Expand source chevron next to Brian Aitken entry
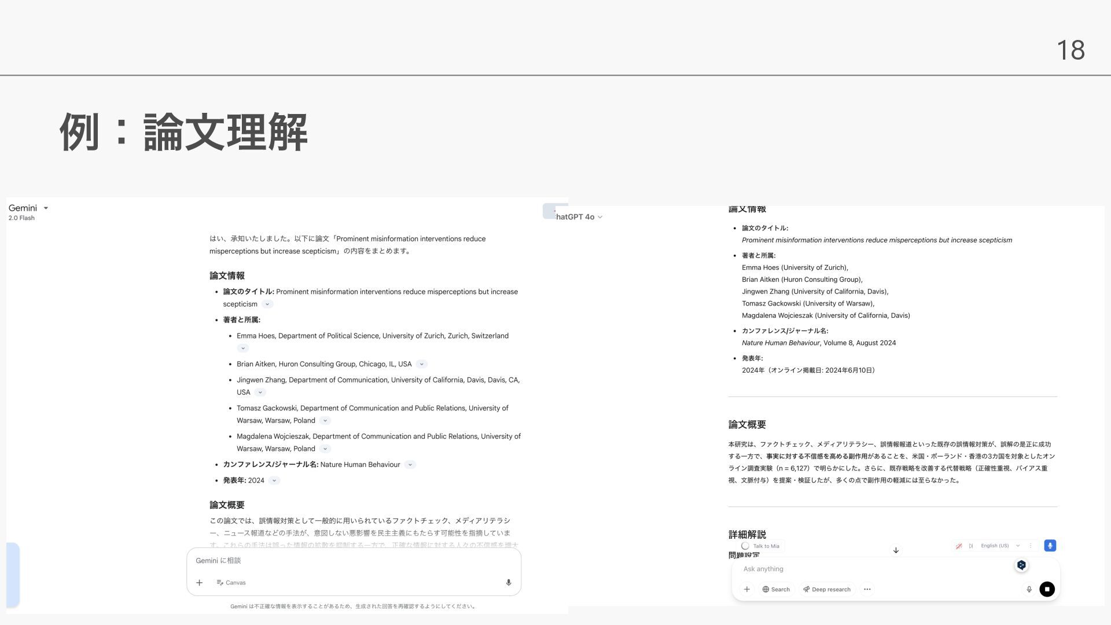1111x625 pixels. click(x=422, y=364)
